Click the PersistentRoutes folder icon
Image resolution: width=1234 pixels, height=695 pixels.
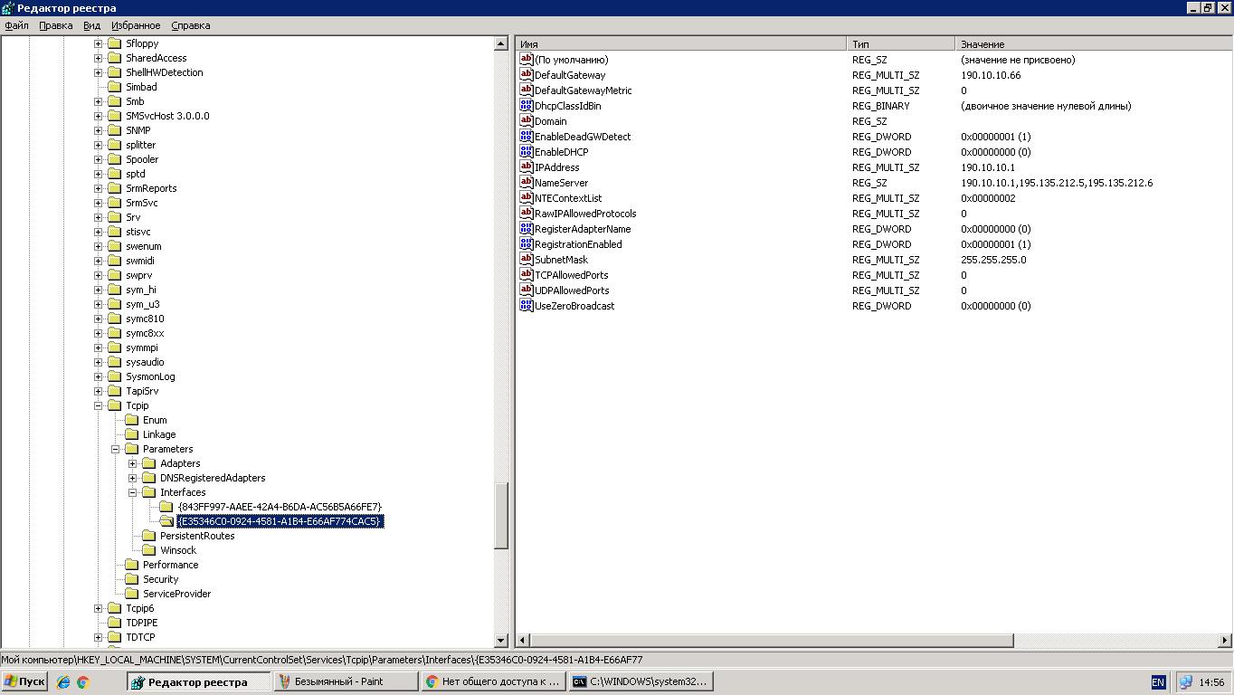(x=149, y=536)
